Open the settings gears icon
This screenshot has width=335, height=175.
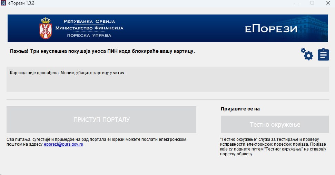click(x=307, y=54)
